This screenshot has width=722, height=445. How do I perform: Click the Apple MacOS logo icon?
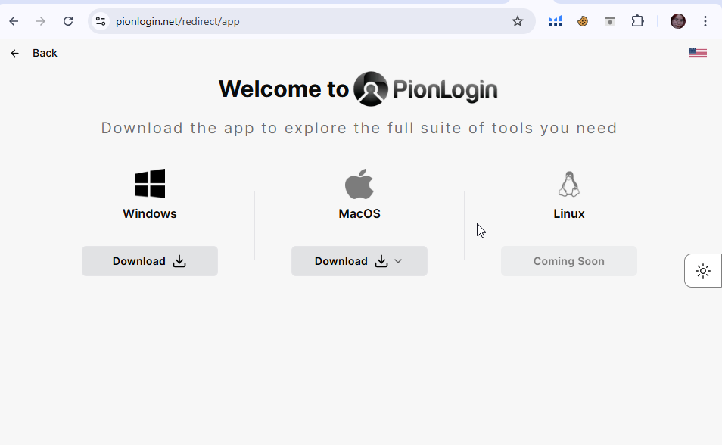tap(359, 184)
